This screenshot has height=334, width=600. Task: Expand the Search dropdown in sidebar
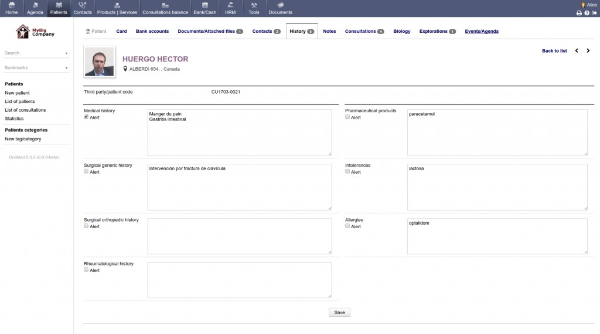click(x=36, y=53)
